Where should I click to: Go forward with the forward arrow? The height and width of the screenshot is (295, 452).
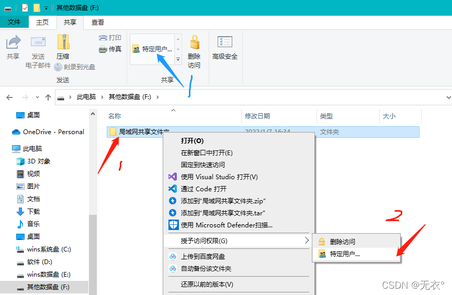(x=25, y=97)
